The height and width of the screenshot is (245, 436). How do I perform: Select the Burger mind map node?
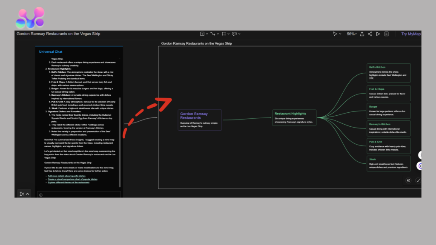tap(389, 111)
